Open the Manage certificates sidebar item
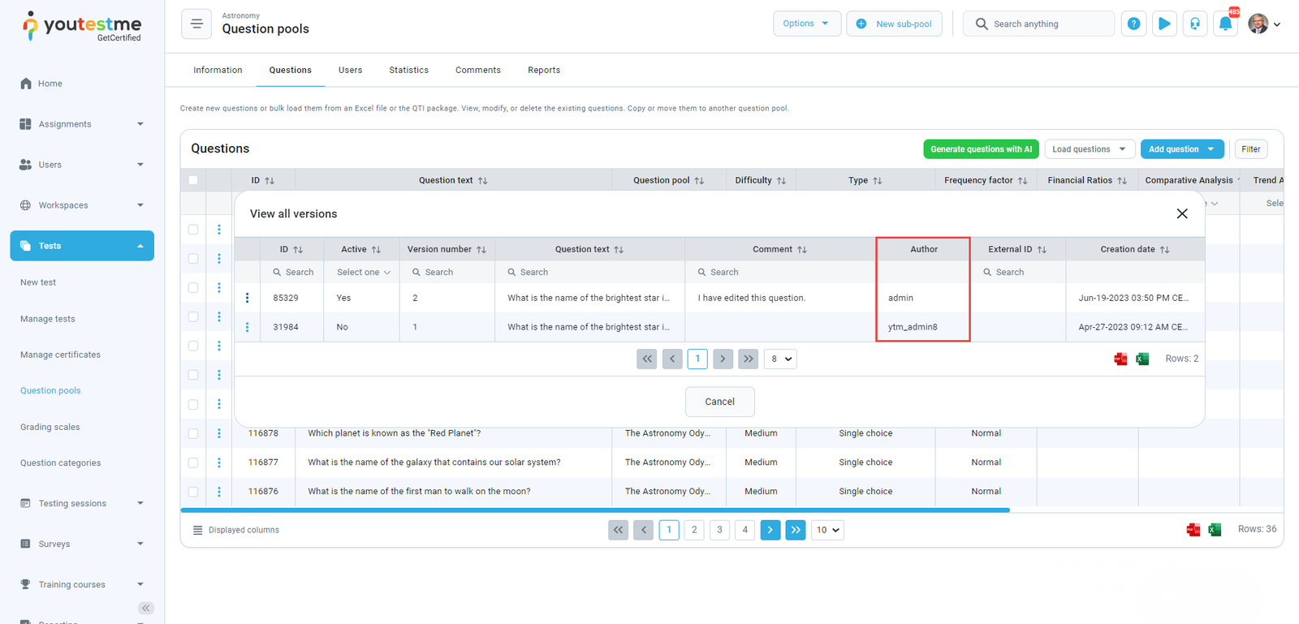This screenshot has height=624, width=1299. [60, 355]
